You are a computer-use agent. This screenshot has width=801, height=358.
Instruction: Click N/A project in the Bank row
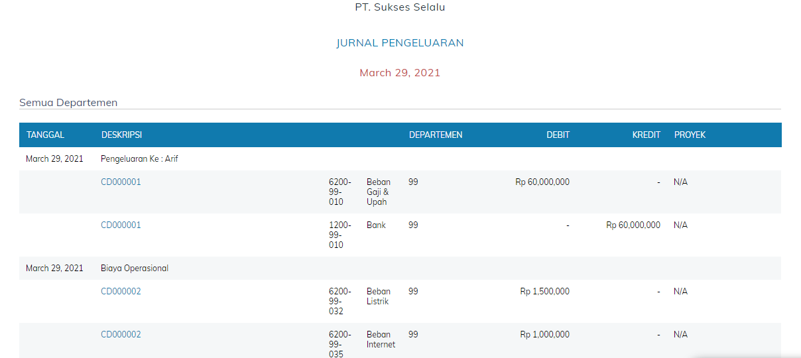pos(680,225)
